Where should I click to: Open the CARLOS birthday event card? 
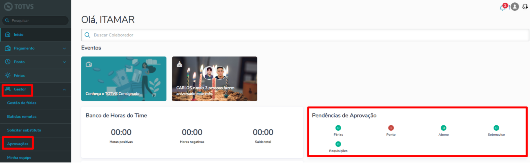pyautogui.click(x=214, y=79)
